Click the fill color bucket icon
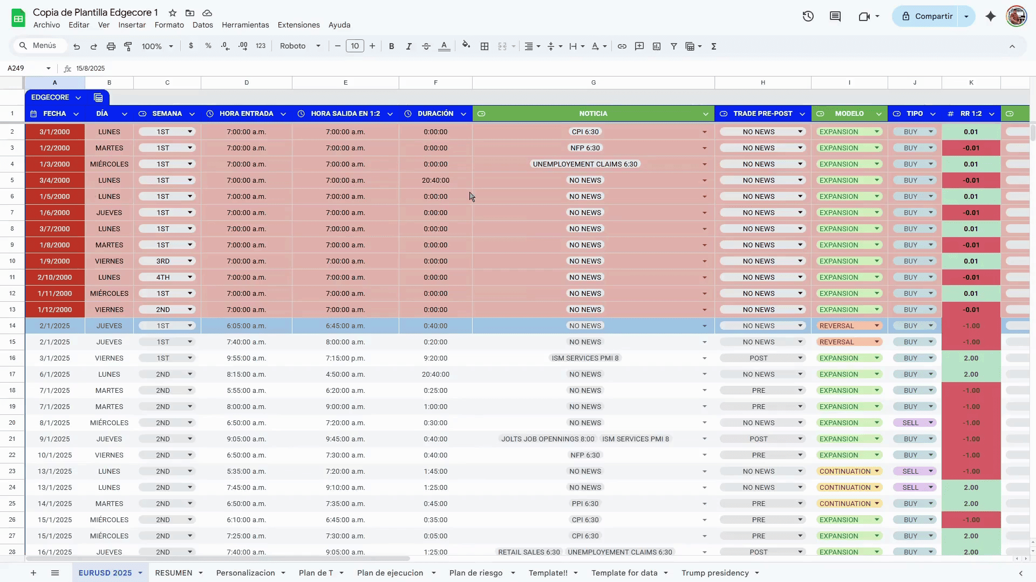 (x=466, y=46)
